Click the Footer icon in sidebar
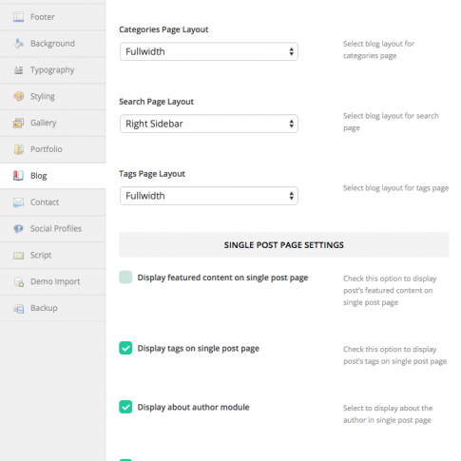Screen dimensions: 461x461 18,17
